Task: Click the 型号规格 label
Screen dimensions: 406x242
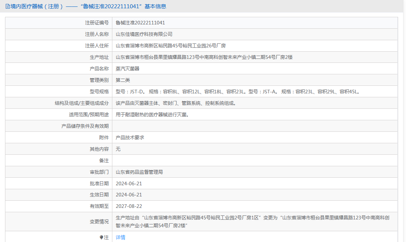Action: click(x=99, y=92)
